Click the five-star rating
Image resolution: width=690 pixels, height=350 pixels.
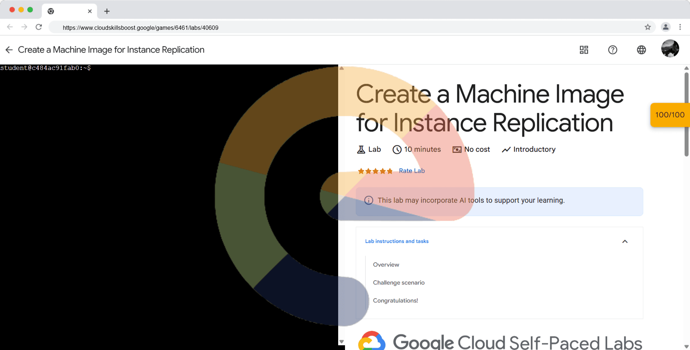[x=375, y=171]
